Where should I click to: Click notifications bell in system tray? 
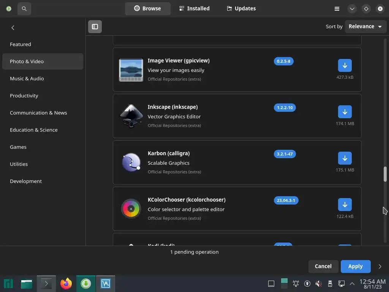tap(296, 284)
